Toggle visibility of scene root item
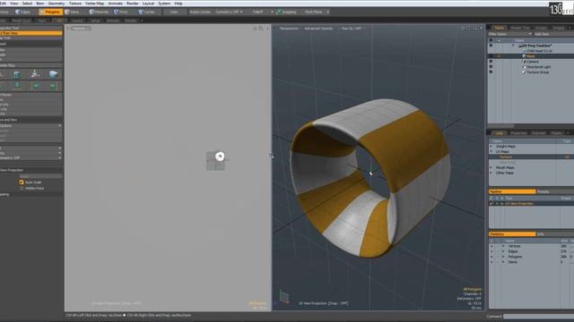The width and height of the screenshot is (574, 322). (491, 46)
